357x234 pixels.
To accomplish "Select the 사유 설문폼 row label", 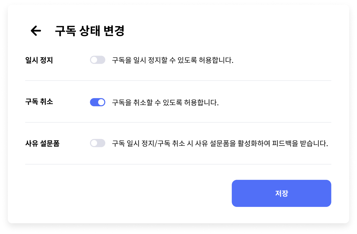I will click(42, 144).
